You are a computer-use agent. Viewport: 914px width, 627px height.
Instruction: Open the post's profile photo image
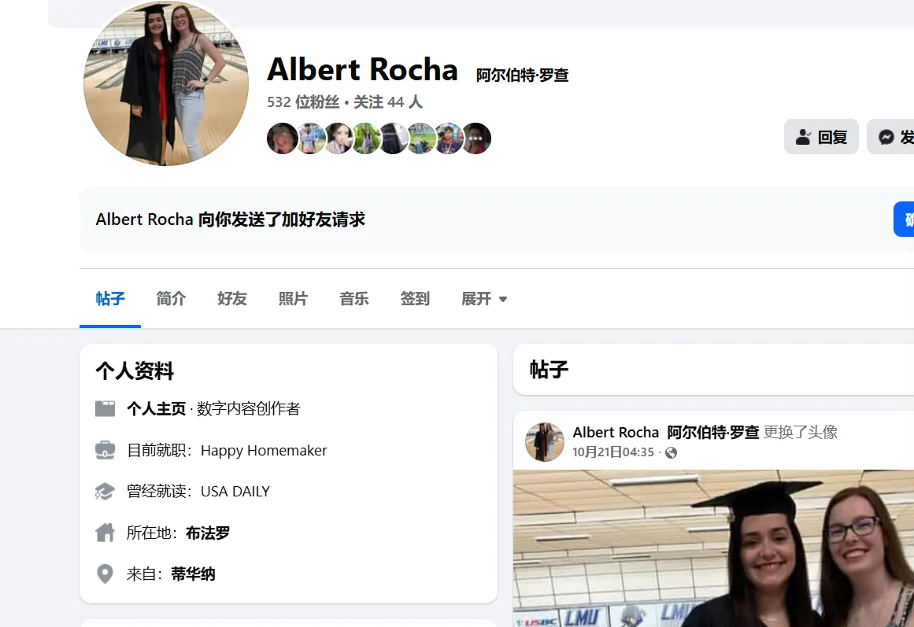tap(713, 548)
